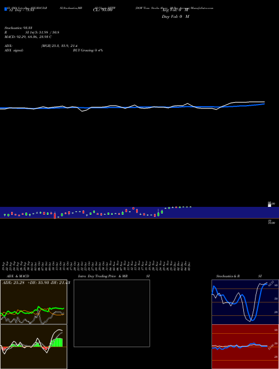Screen dimensions: 279x369
Task: Click the blue 12 Day SMA legend square
Action: pyautogui.click(x=6, y=10)
